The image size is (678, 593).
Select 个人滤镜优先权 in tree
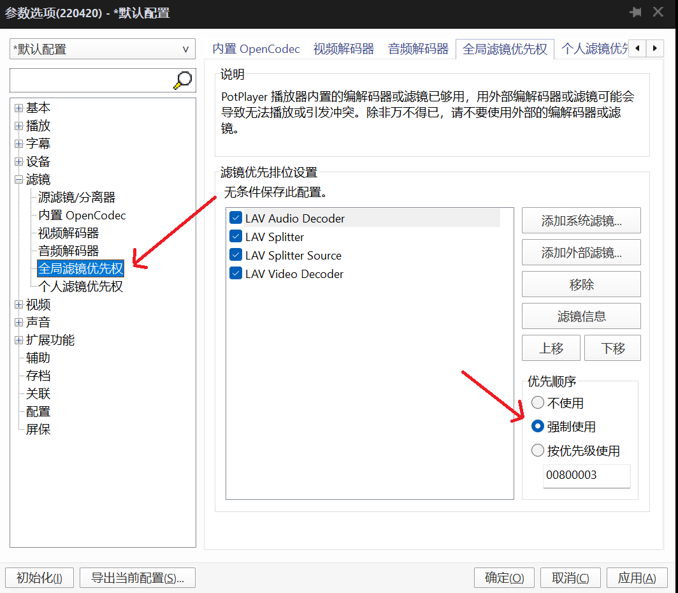click(x=80, y=286)
